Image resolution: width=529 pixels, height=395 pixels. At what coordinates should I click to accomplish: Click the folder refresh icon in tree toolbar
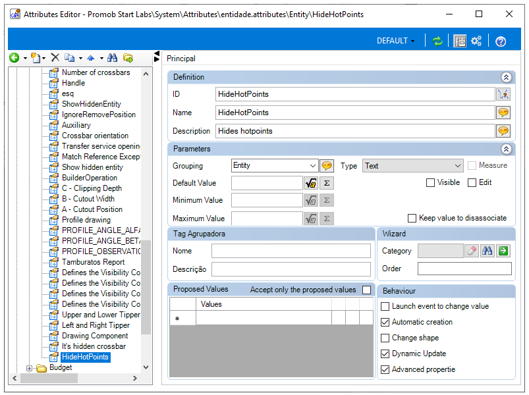pos(128,58)
